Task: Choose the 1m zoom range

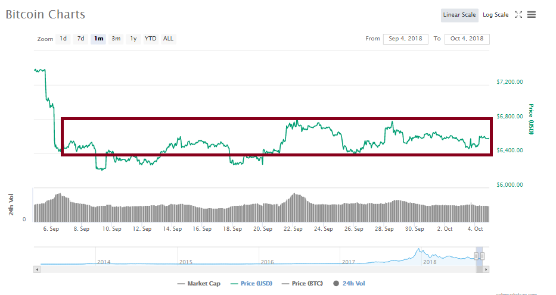Action: (x=98, y=39)
